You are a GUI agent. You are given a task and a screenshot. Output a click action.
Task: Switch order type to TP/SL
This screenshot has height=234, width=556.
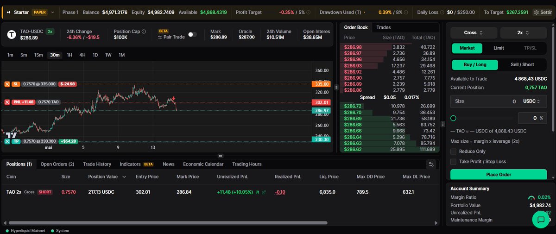531,48
